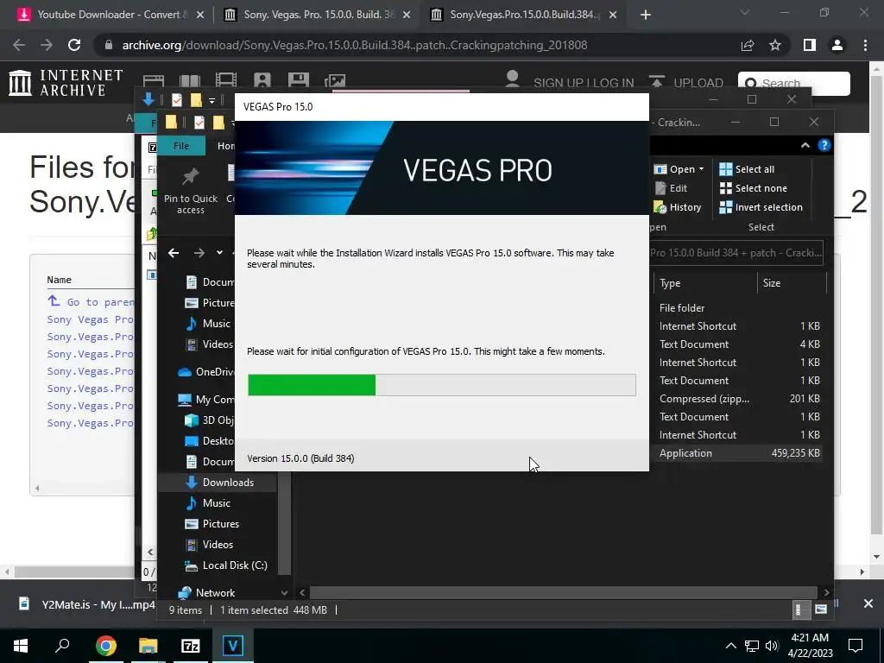Share this page from the address bar

(x=748, y=45)
